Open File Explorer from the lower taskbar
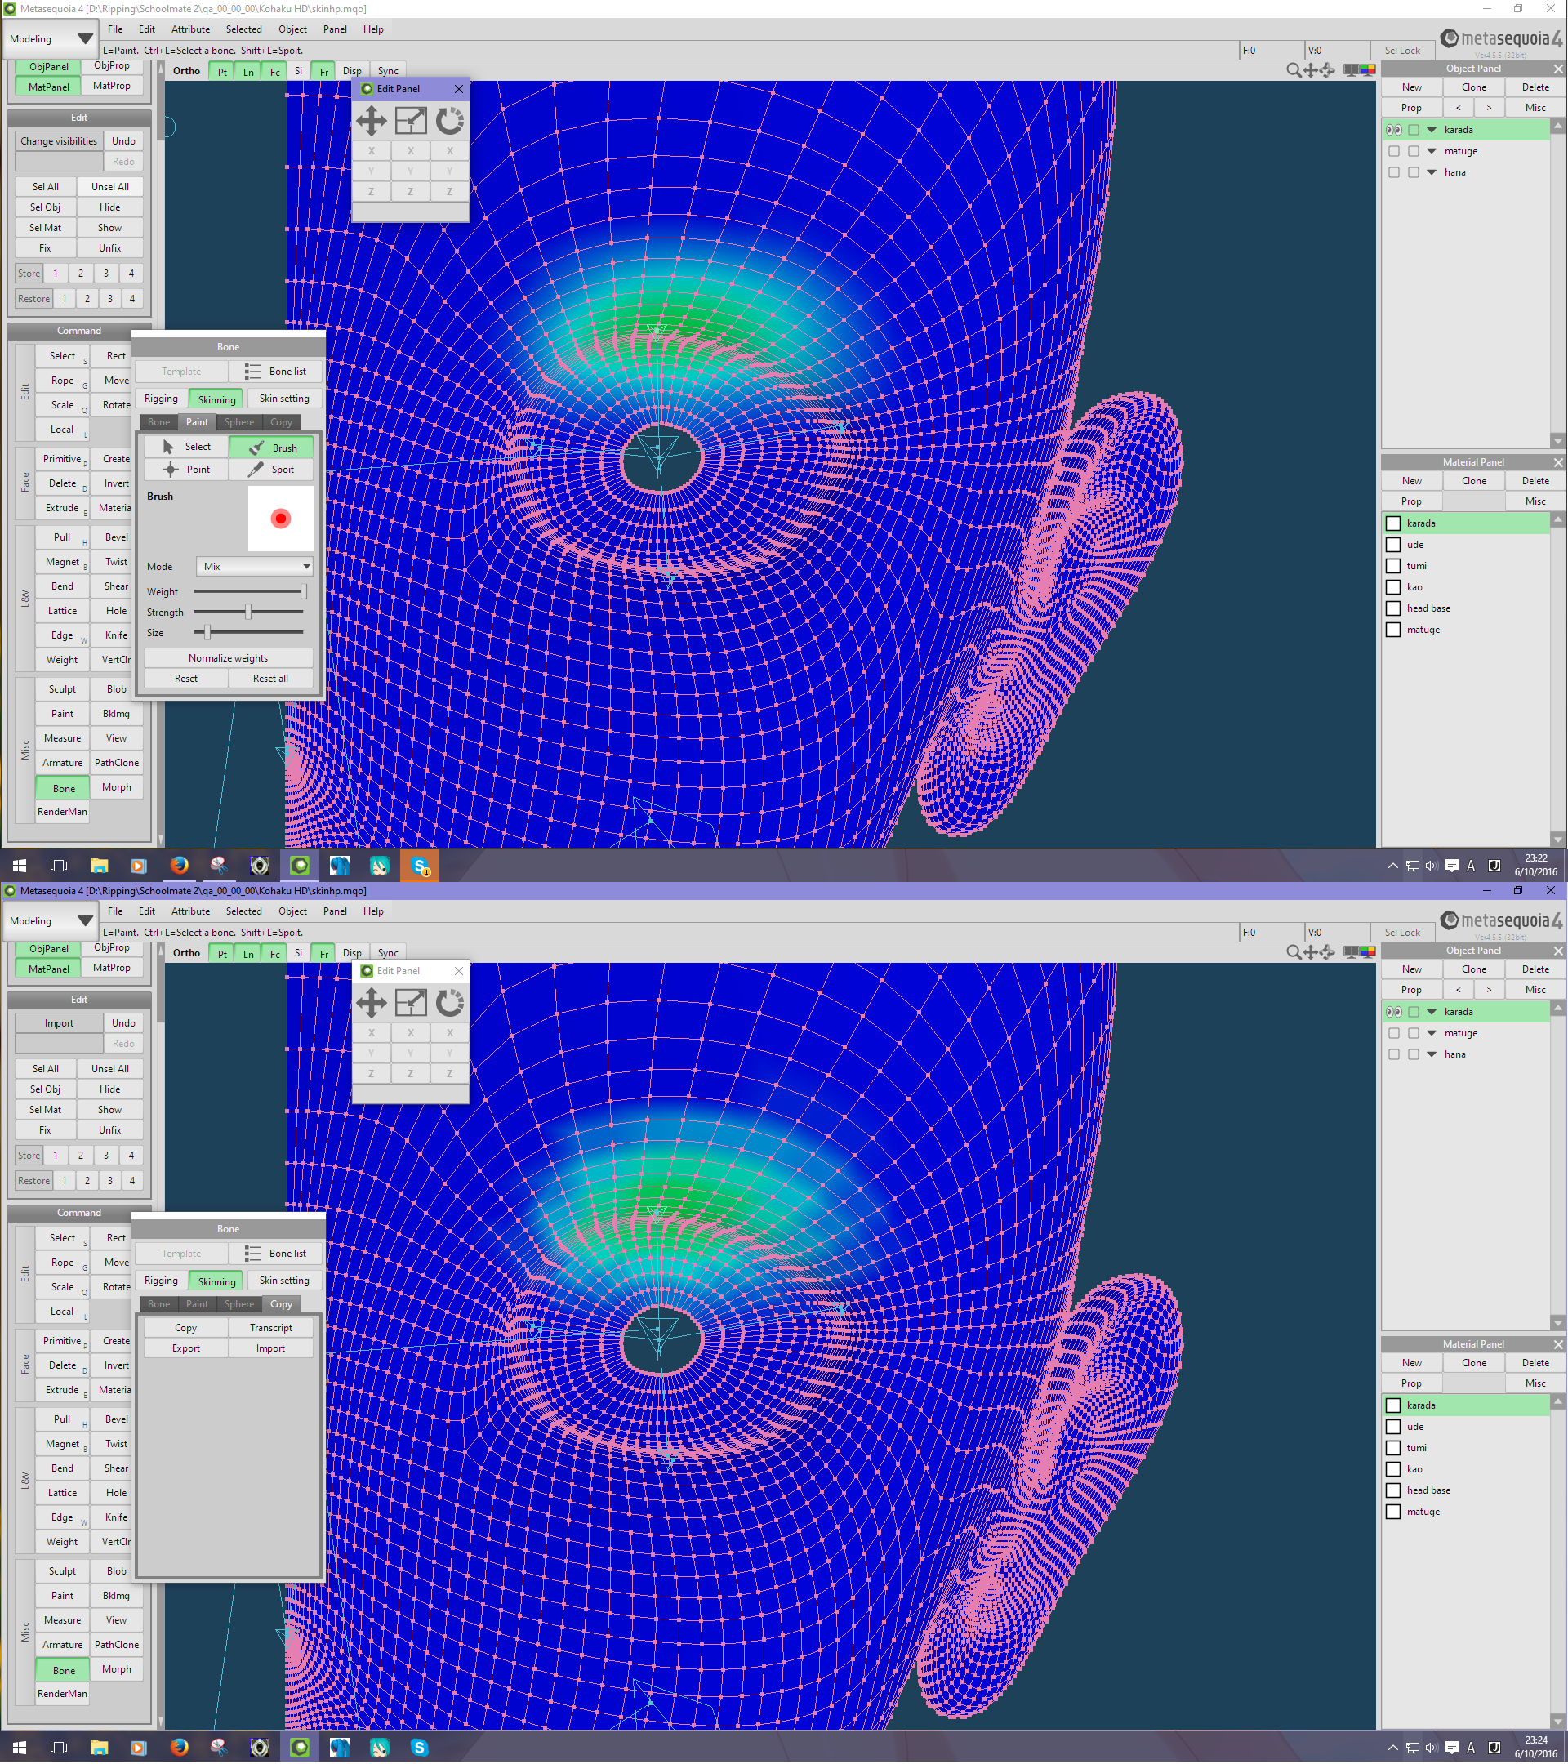This screenshot has width=1568, height=1764. (100, 1748)
